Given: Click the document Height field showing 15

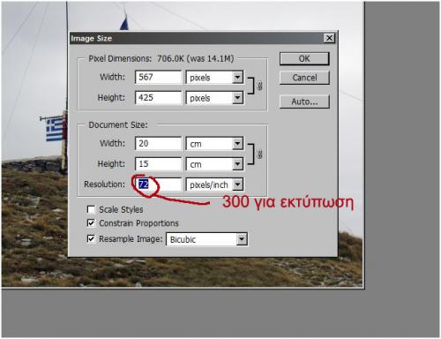Looking at the screenshot, I should pyautogui.click(x=159, y=164).
